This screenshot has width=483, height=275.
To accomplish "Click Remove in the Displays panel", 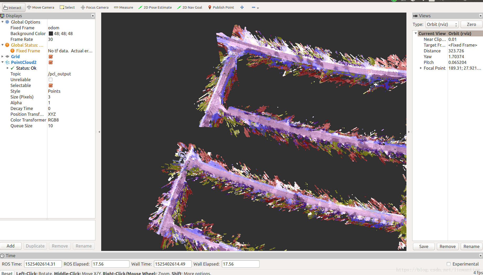I will (60, 246).
